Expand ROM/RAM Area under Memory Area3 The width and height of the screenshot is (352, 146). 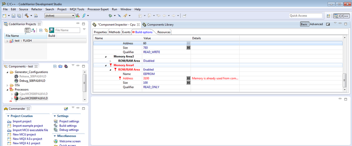[110, 61]
